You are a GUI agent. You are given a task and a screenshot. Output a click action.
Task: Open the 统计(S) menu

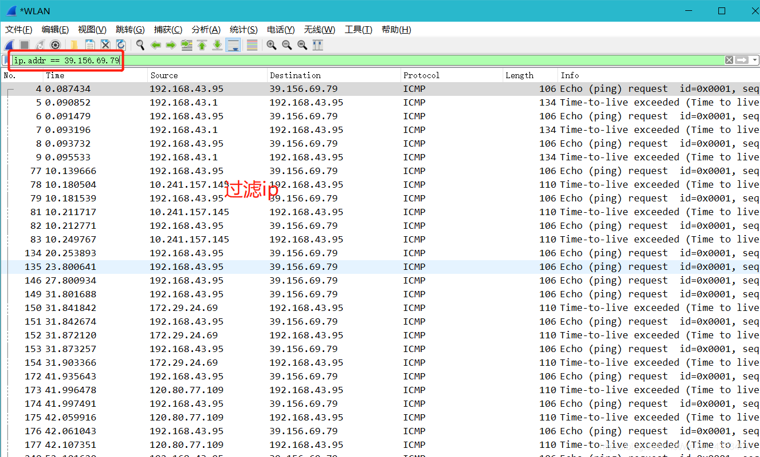(x=244, y=30)
